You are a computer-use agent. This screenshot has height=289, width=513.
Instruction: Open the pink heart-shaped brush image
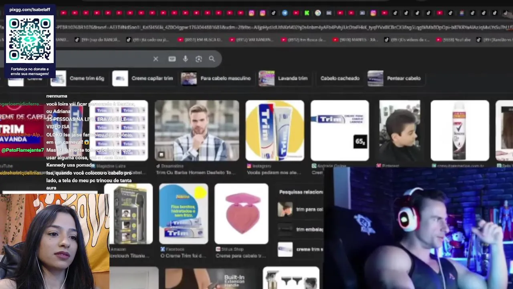[241, 214]
